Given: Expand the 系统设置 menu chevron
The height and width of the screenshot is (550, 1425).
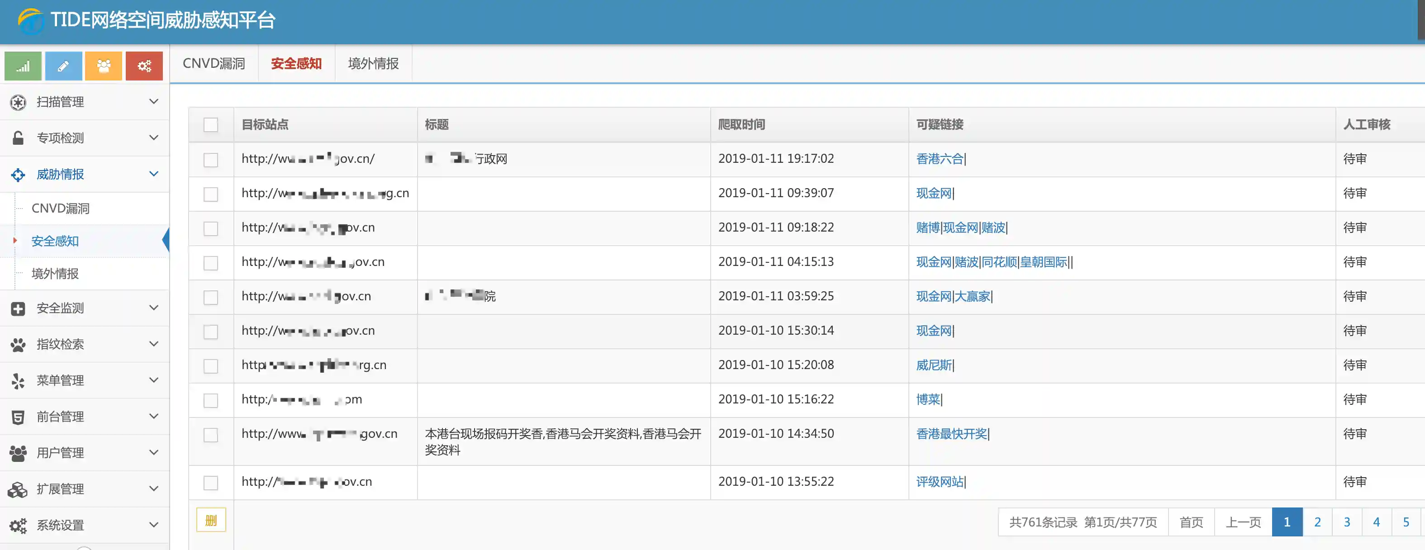Looking at the screenshot, I should [x=154, y=525].
